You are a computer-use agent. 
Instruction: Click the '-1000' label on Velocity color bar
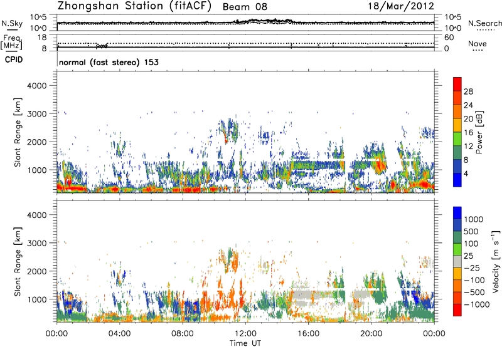pos(477,304)
